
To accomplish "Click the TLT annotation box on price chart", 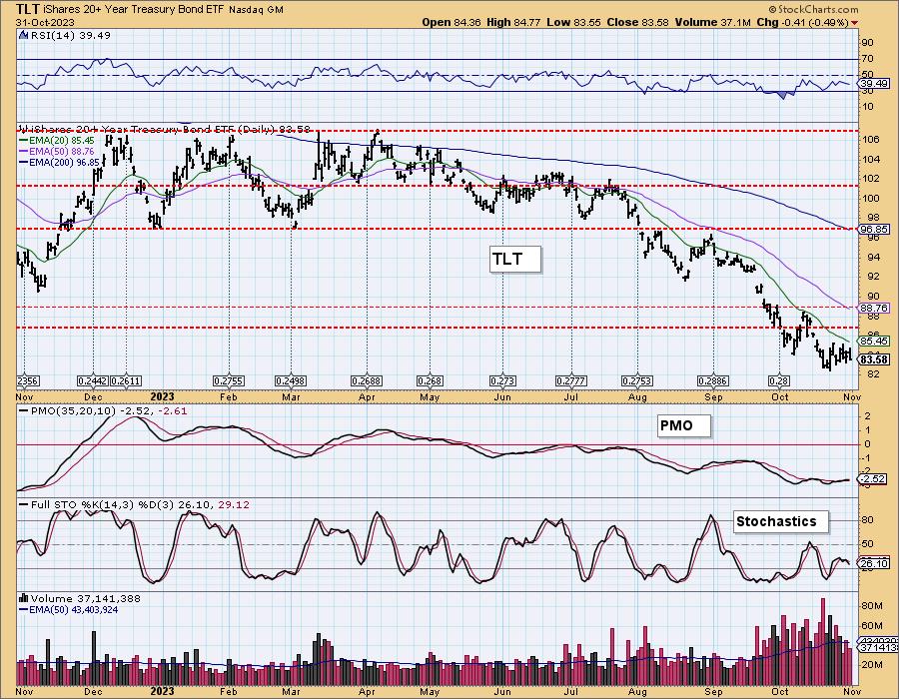I will click(x=514, y=259).
